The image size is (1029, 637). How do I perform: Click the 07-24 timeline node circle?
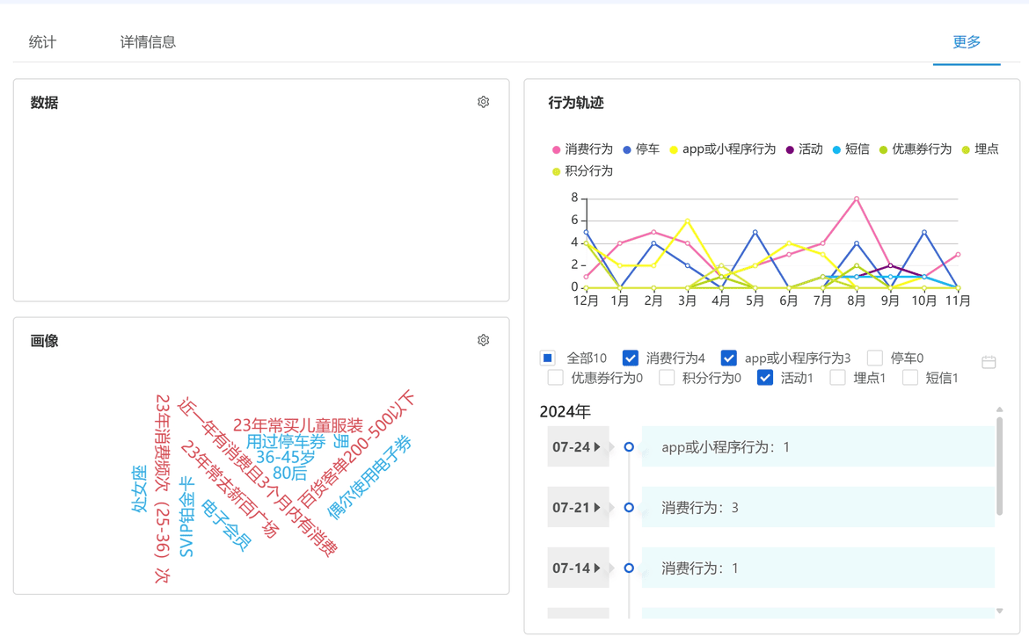click(x=629, y=447)
